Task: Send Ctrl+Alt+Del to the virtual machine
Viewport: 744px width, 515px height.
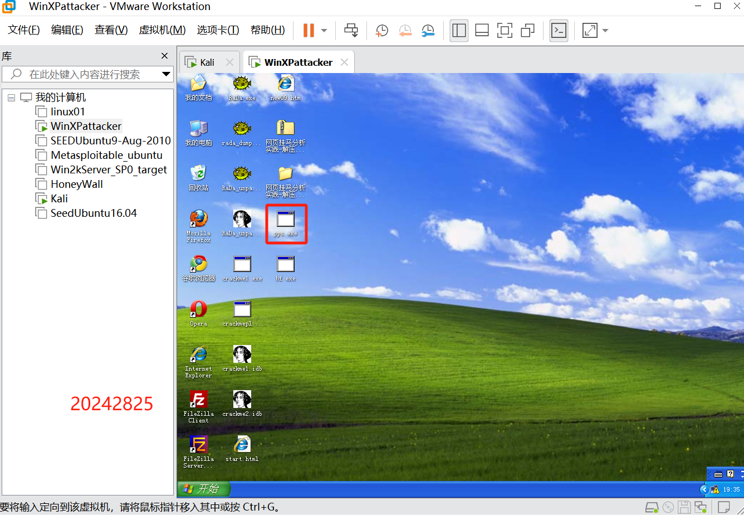Action: (351, 30)
